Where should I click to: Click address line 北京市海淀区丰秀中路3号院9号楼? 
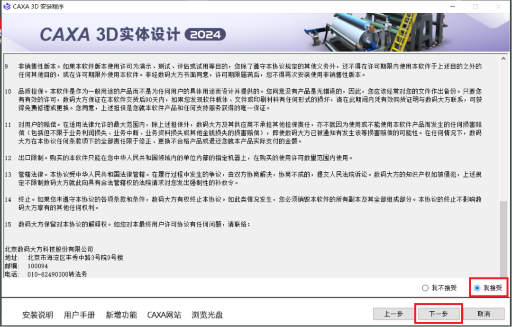[75, 258]
